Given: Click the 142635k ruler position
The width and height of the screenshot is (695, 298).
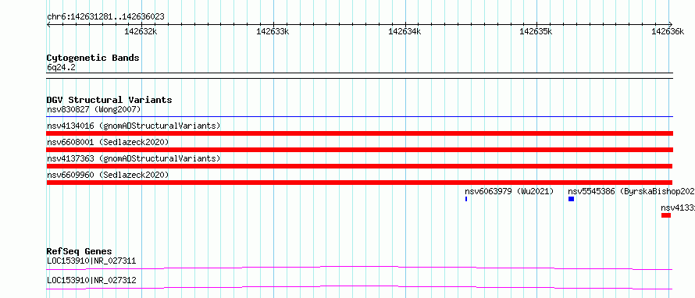Looking at the screenshot, I should click(536, 31).
